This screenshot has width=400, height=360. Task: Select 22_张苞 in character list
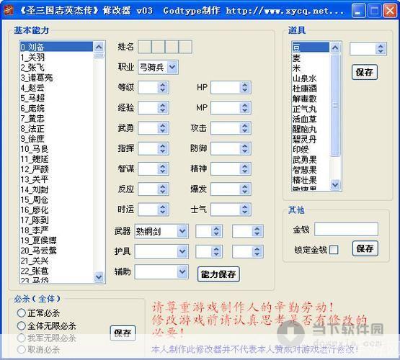click(x=56, y=271)
